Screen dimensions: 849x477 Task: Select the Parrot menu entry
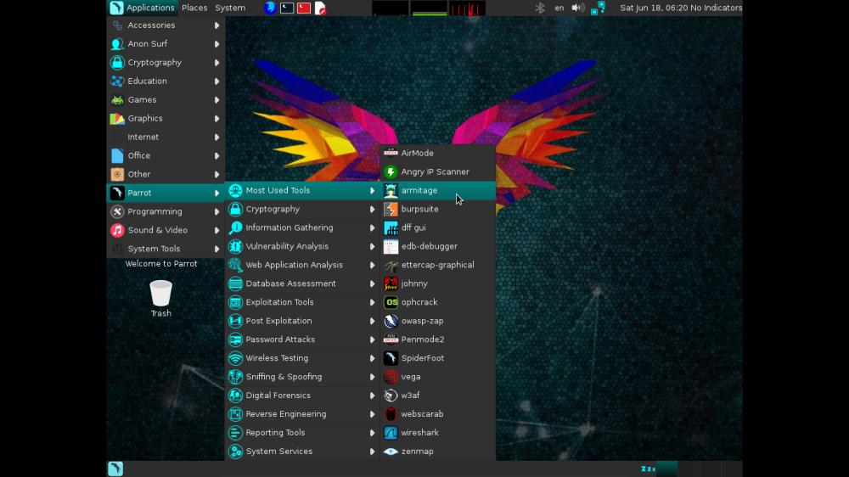(x=166, y=193)
